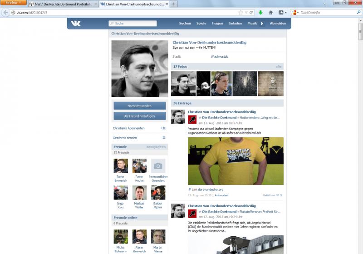Go to the browser home page icon
Image resolution: width=363 pixels, height=254 pixels.
pos(271,12)
